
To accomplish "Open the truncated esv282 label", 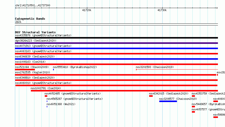I will pos(221,72).
